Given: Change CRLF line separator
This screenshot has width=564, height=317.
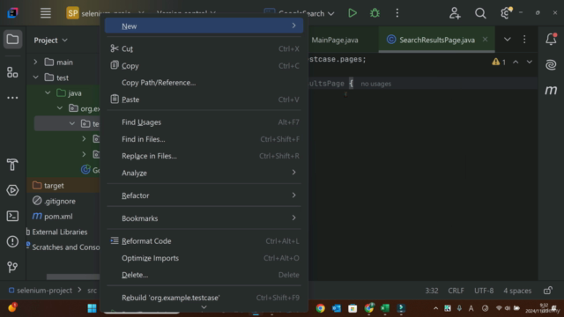Looking at the screenshot, I should tap(456, 291).
